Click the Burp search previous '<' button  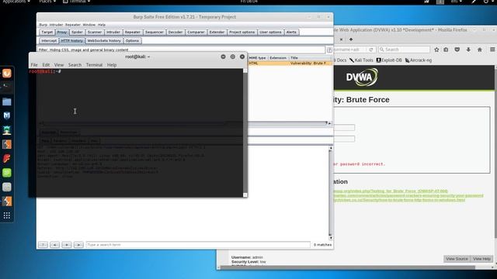click(x=55, y=245)
